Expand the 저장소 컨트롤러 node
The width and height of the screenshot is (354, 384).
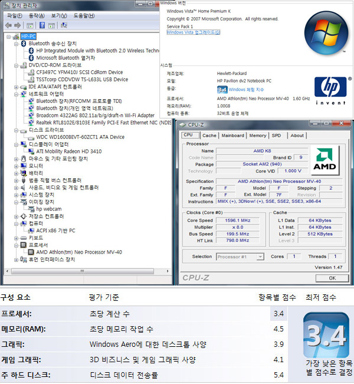click(x=16, y=216)
